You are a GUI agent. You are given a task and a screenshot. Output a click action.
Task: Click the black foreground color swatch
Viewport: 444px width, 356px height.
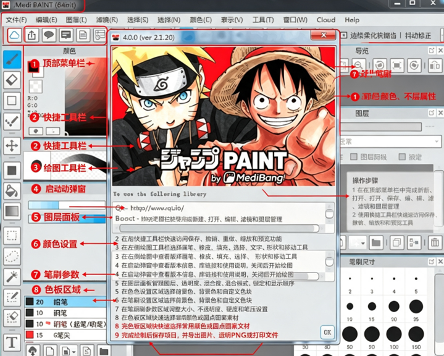pos(34,66)
